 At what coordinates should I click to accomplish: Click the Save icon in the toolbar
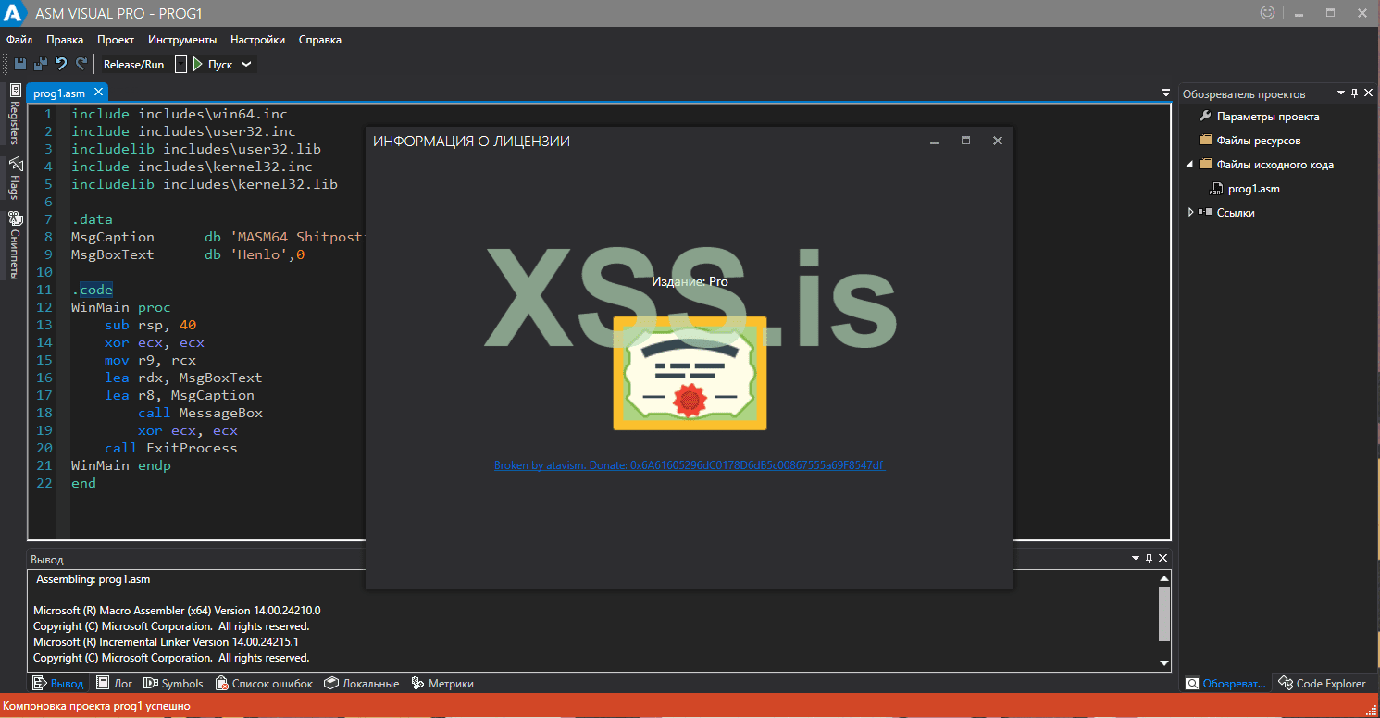(x=19, y=64)
